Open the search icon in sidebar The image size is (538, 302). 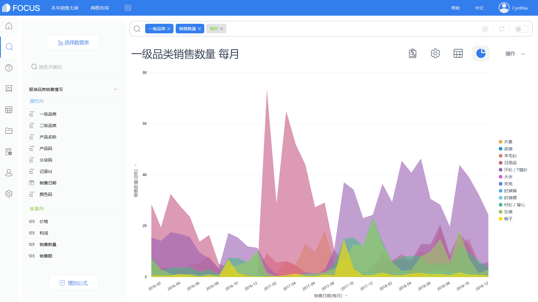click(x=9, y=47)
